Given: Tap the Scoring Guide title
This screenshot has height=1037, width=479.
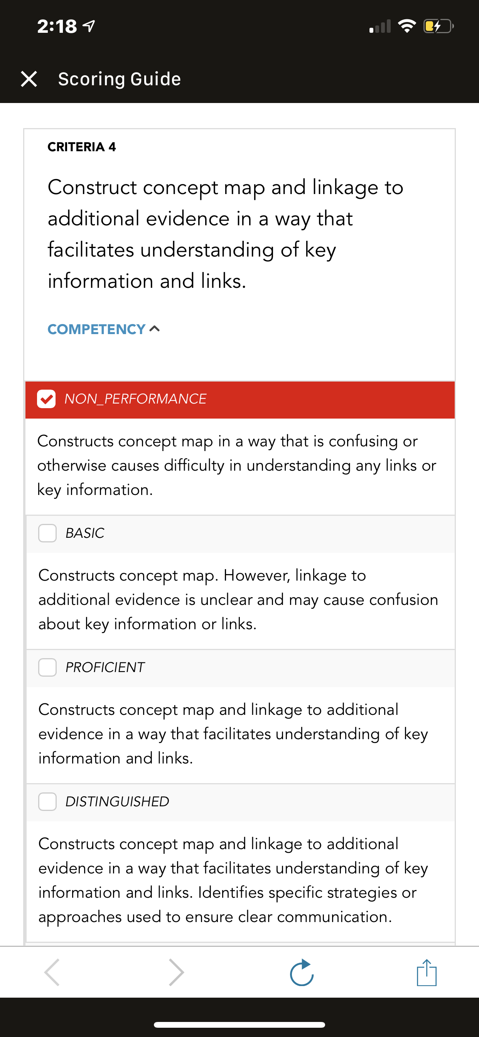Looking at the screenshot, I should click(120, 79).
